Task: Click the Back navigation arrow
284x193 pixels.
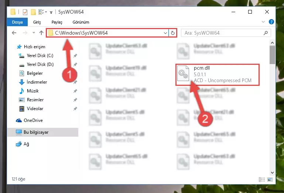Action: [x=14, y=33]
